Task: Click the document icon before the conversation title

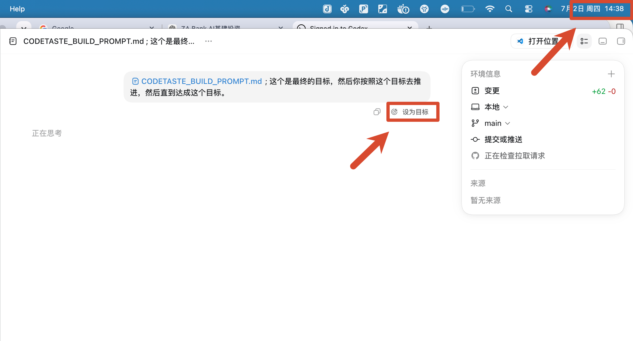Action: [13, 41]
